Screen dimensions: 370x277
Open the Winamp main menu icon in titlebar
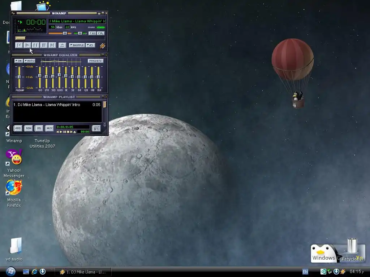pos(13,13)
